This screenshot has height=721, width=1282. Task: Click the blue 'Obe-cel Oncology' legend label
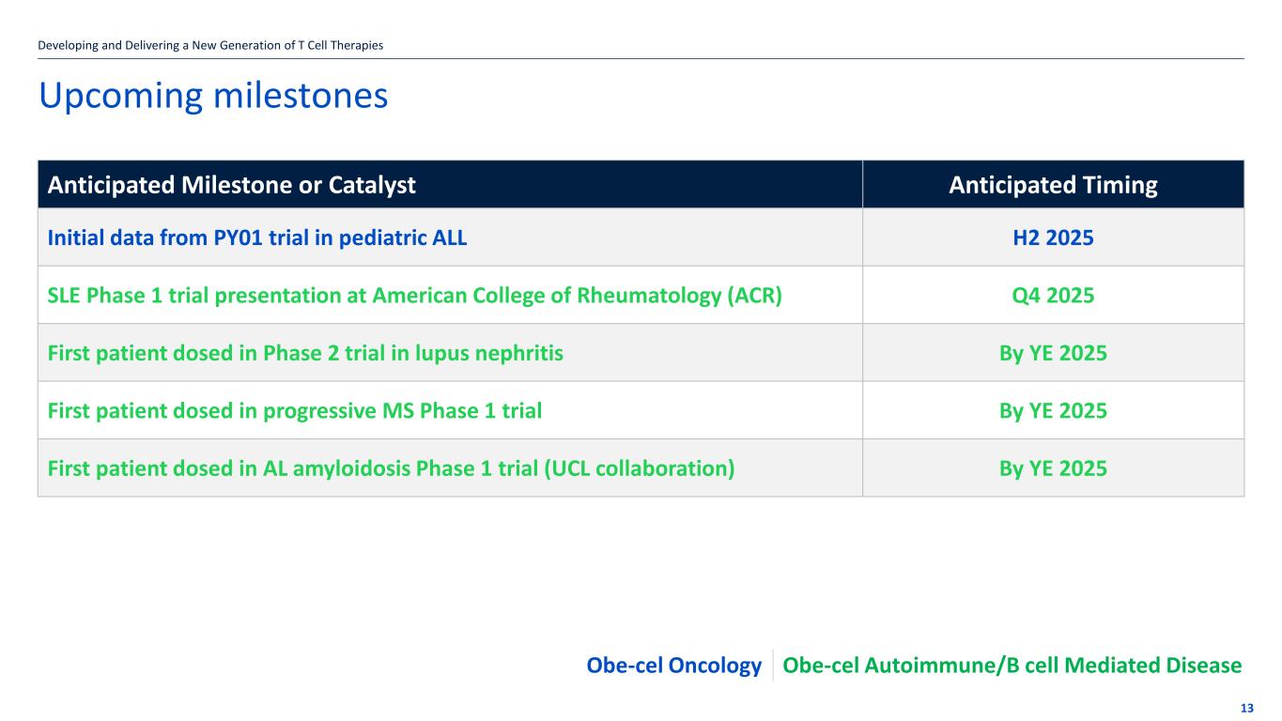[673, 666]
